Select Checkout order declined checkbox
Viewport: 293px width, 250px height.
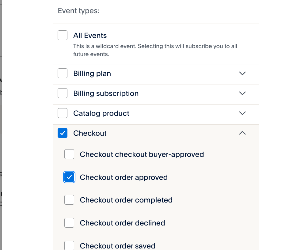(x=69, y=223)
